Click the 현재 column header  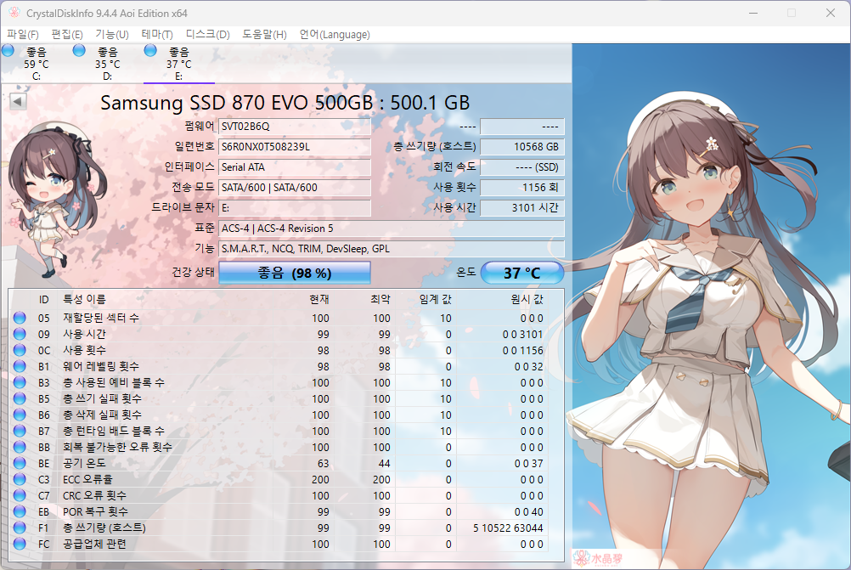coord(319,299)
